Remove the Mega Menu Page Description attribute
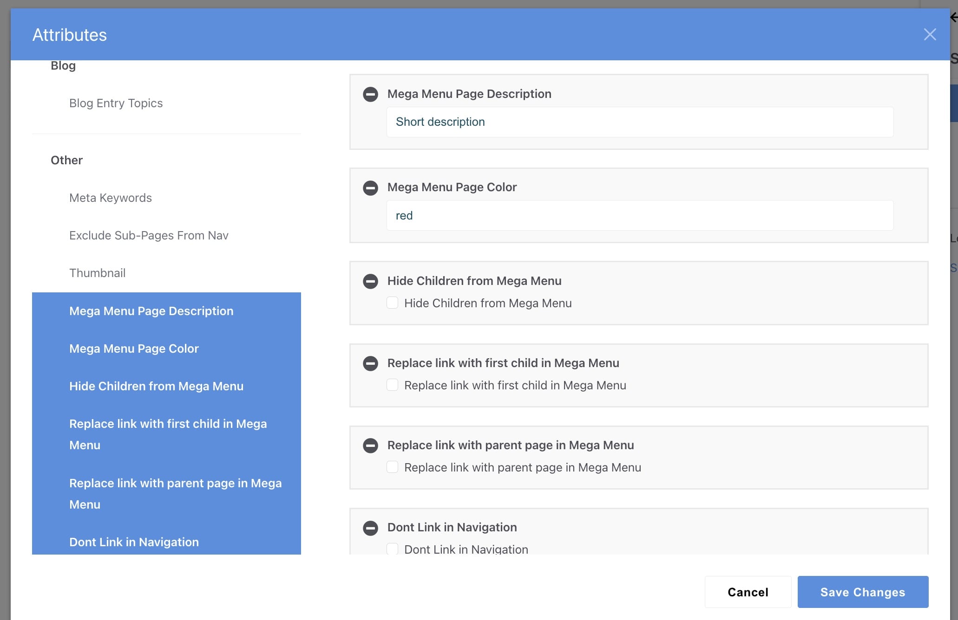 (x=370, y=94)
